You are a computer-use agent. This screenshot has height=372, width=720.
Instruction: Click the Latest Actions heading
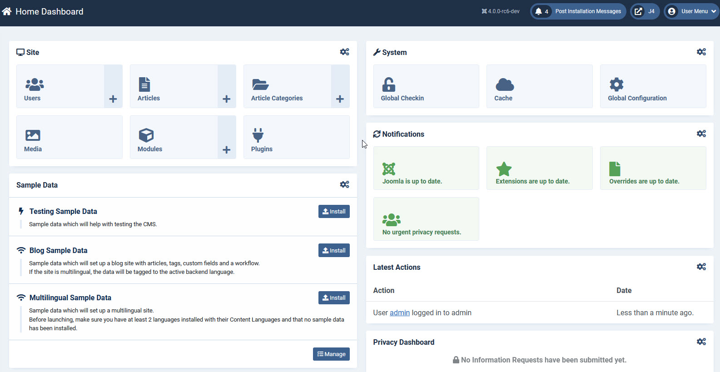pos(397,267)
